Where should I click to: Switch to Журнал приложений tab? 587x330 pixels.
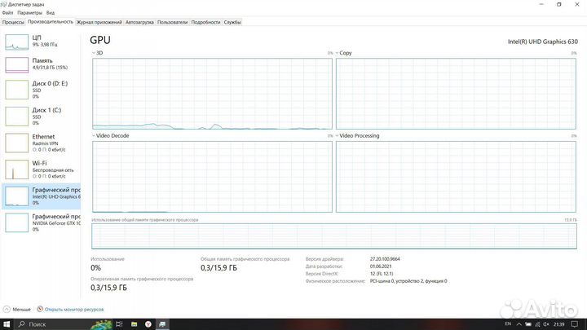pos(99,22)
